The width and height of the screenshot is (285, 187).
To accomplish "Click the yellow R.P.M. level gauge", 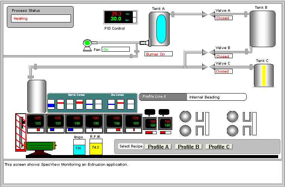I will [x=96, y=147].
